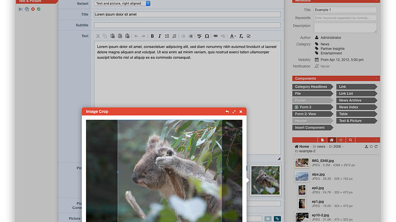Screen dimensions: 396x222
Task: Switch to search tab in file browser
Action: coord(350,140)
